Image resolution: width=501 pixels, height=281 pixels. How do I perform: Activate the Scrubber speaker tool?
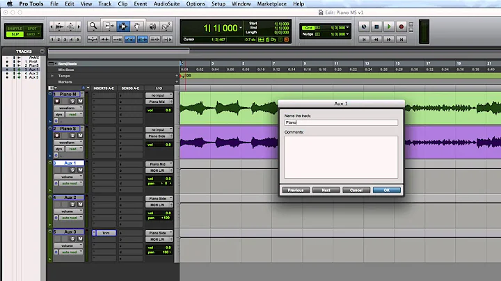[152, 26]
